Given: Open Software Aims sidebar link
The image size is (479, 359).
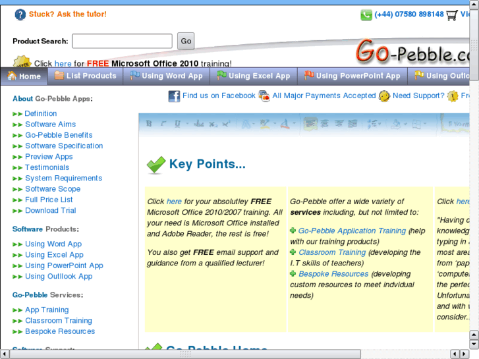Looking at the screenshot, I should tap(51, 124).
